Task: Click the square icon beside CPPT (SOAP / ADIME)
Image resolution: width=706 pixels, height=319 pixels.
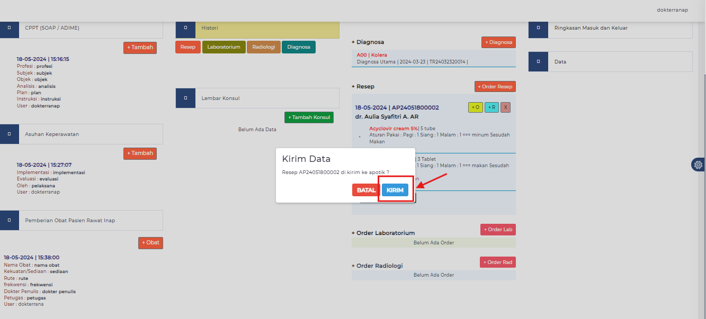Action: 10,28
